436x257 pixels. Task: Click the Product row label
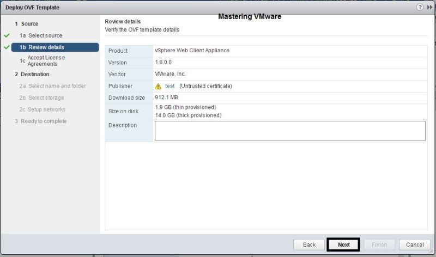[118, 51]
